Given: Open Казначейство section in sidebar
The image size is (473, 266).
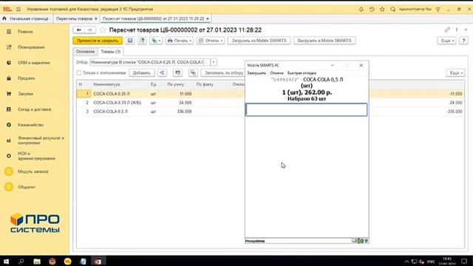Looking at the screenshot, I should tap(30, 125).
